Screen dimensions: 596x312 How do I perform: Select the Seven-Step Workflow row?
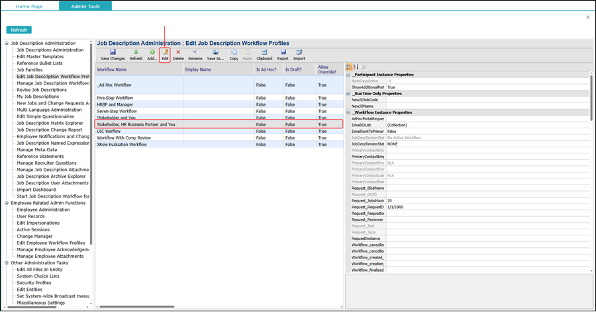tap(117, 111)
